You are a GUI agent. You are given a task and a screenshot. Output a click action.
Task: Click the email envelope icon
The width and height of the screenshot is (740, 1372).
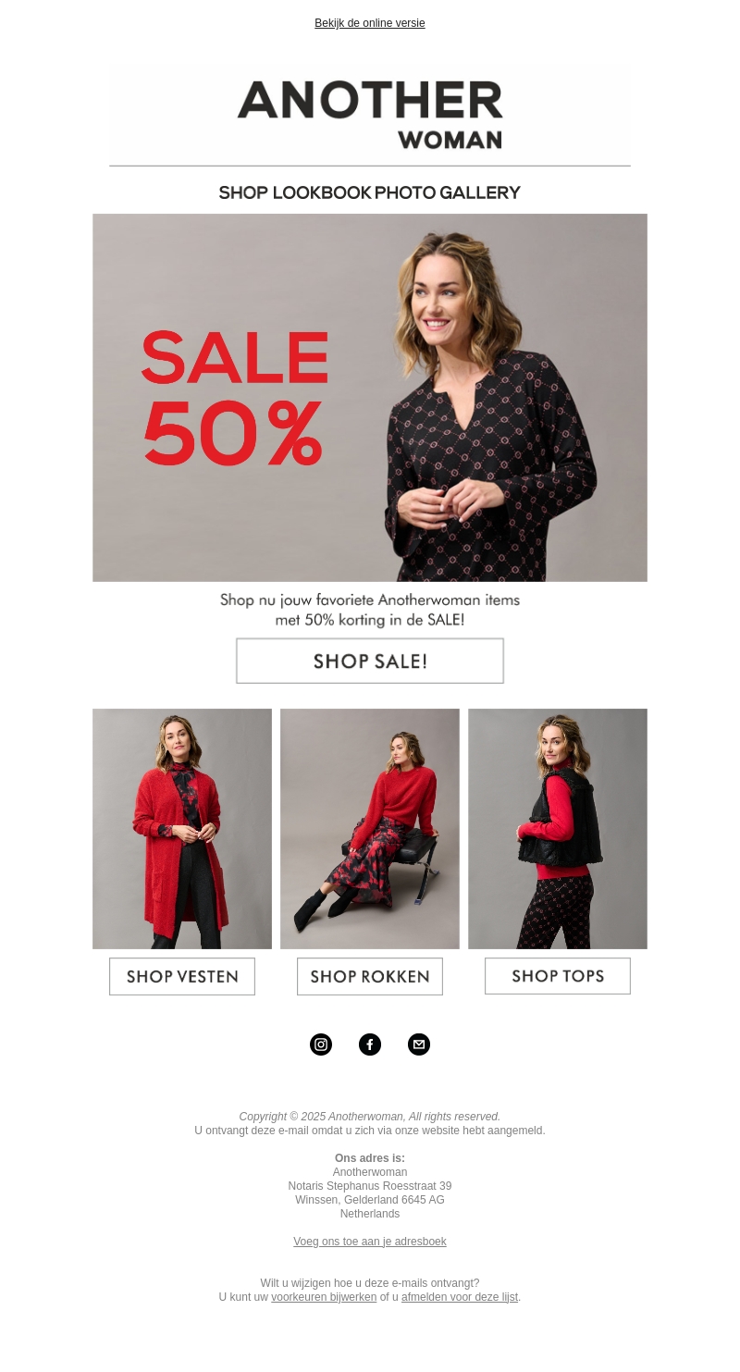pos(419,1044)
